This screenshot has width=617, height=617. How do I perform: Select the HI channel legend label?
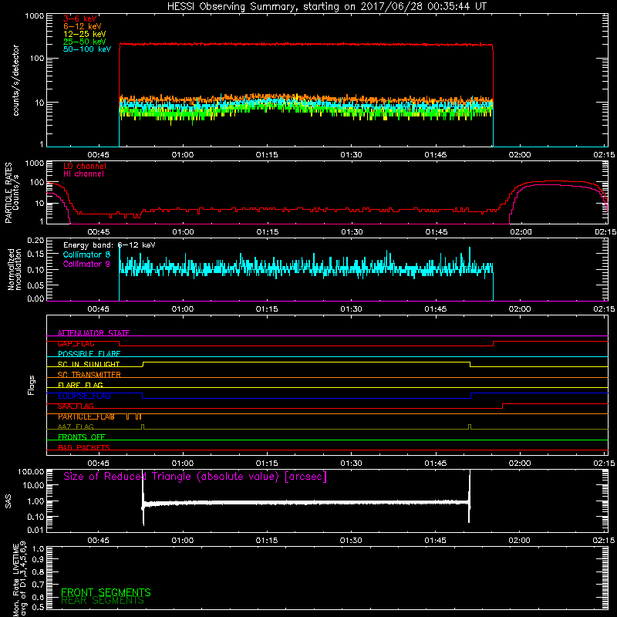point(83,174)
